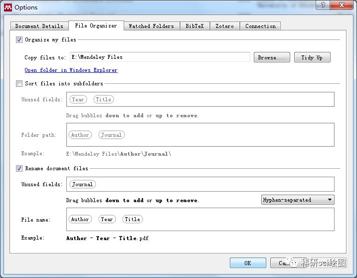Viewport: 357px width, 278px height.
Task: Enable Sort files into subfolders
Action: tap(19, 84)
